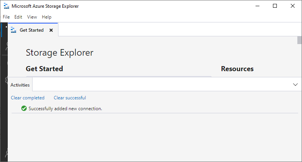The height and width of the screenshot is (162, 302).
Task: Open the Edit menu
Action: tap(18, 17)
